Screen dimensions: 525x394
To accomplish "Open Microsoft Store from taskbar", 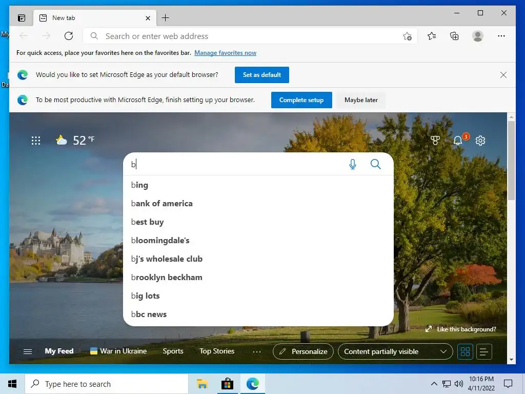I will click(x=227, y=384).
